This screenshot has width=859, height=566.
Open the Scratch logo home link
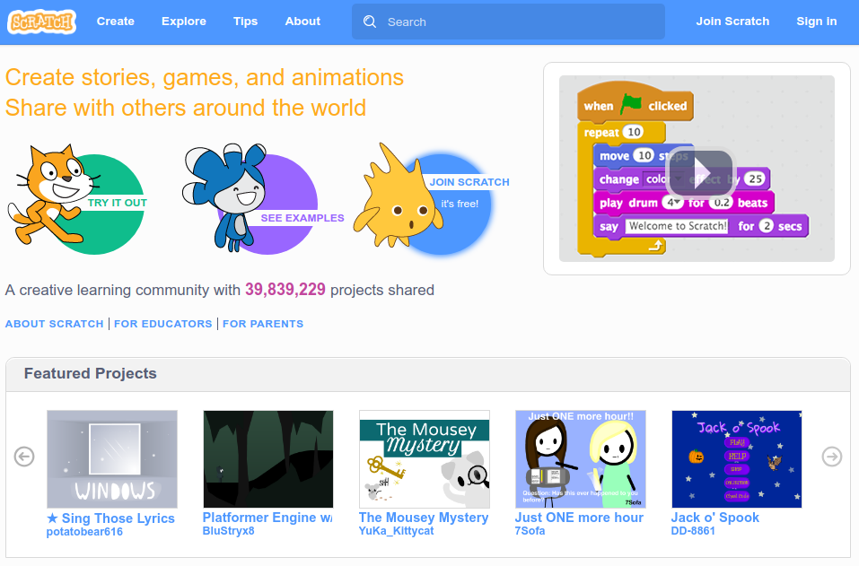(41, 22)
